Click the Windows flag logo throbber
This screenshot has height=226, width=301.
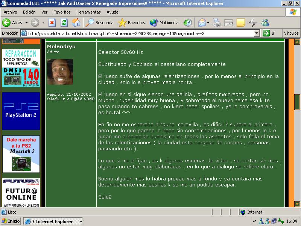293,12
